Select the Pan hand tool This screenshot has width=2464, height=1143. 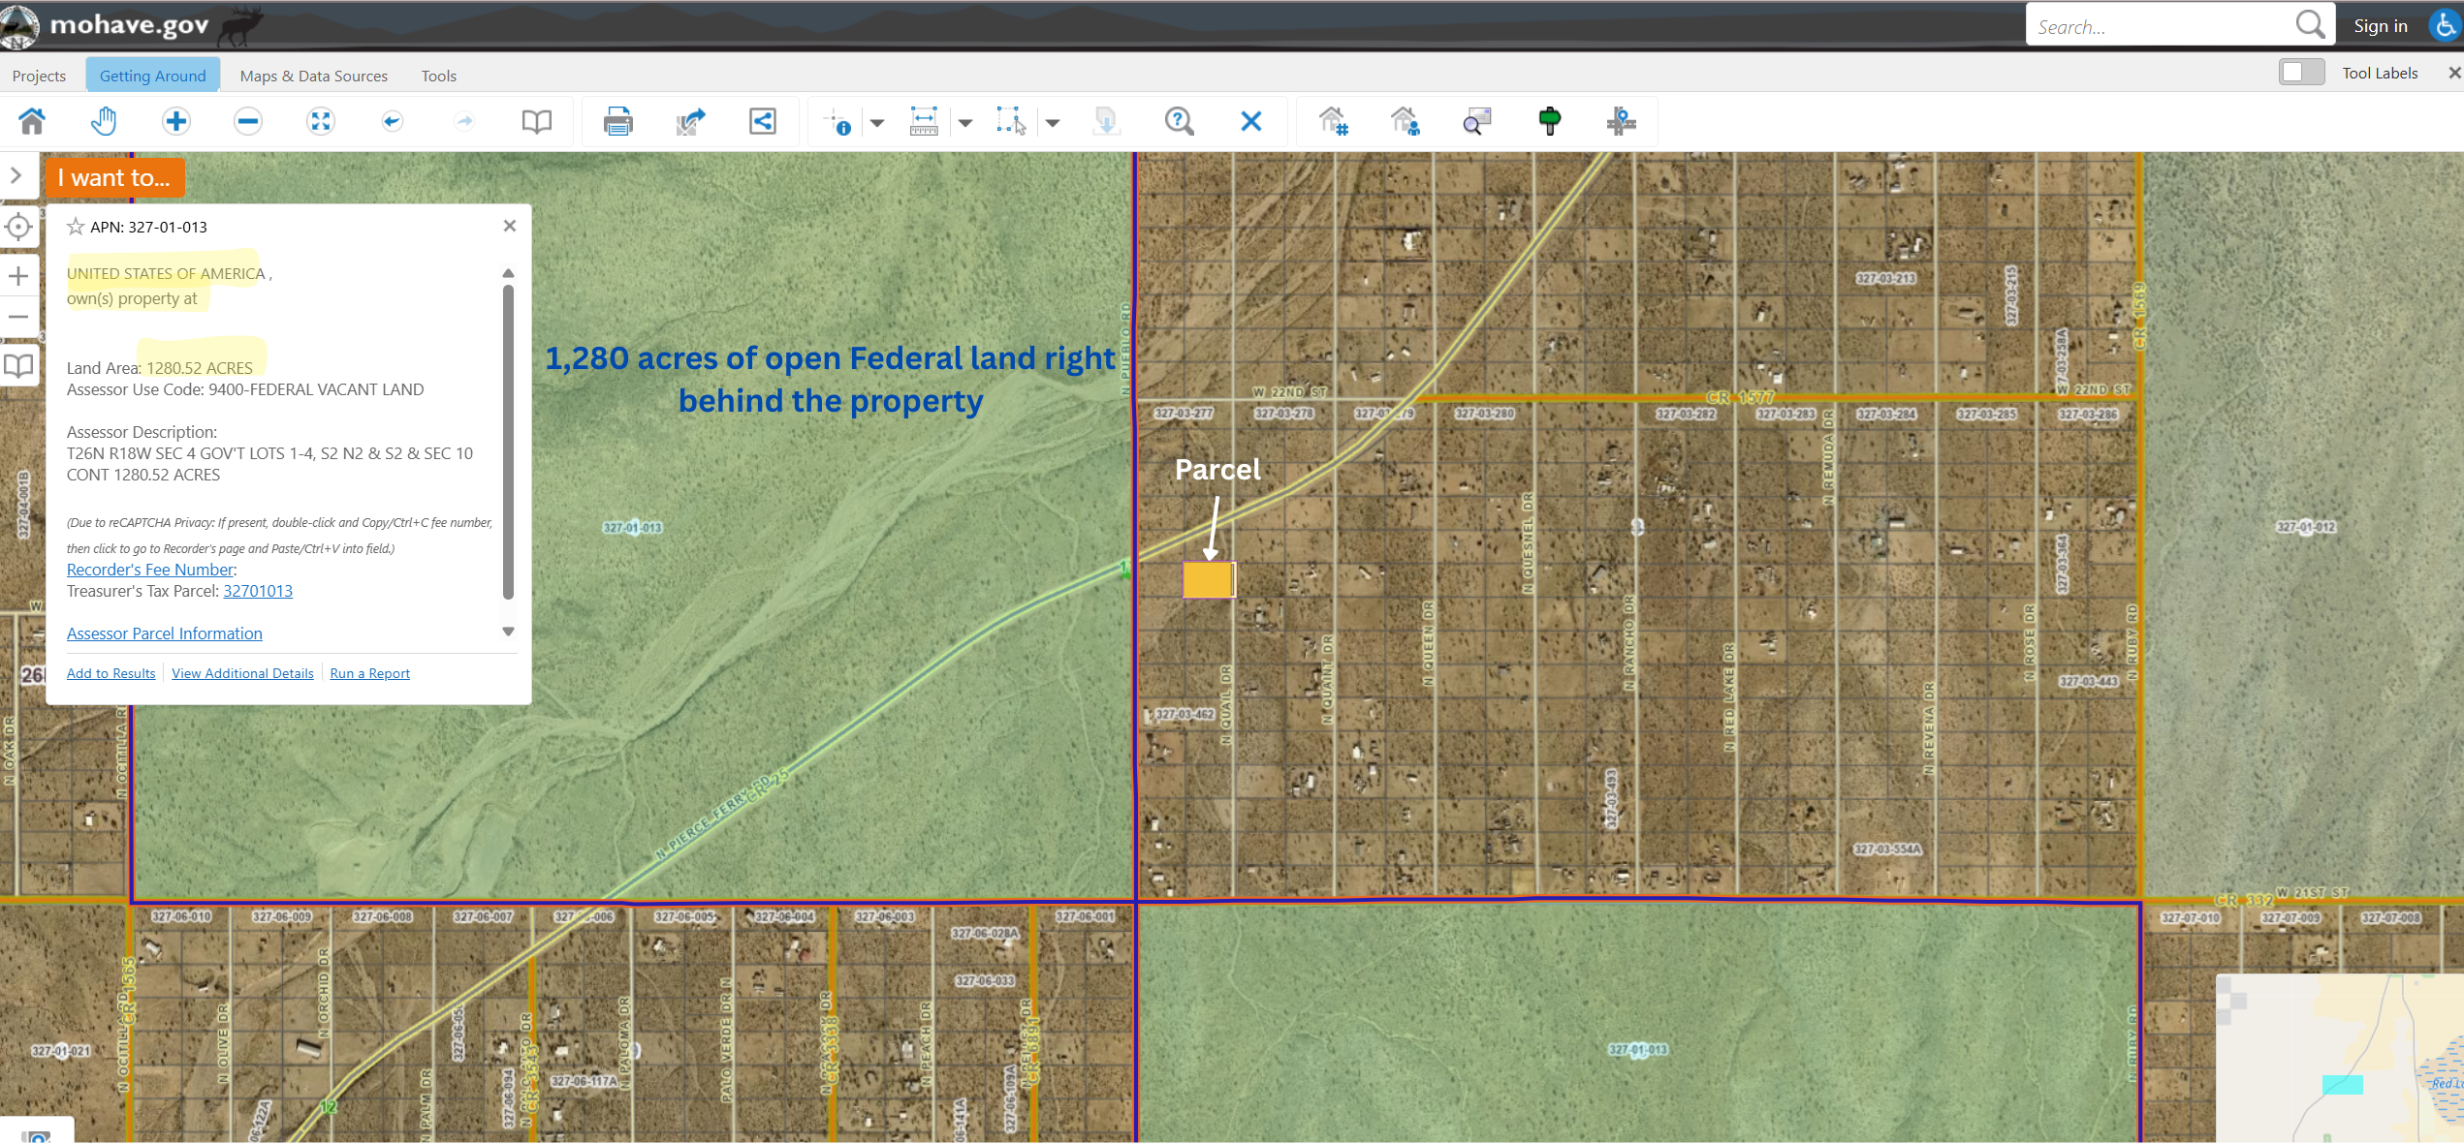[104, 121]
